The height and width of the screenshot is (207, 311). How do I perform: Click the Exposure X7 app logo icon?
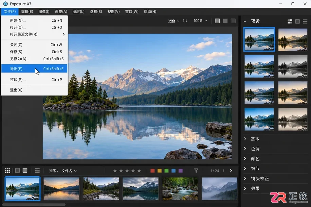5,4
